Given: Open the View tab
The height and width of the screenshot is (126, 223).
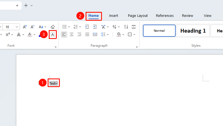Looking at the screenshot, I should [x=207, y=15].
